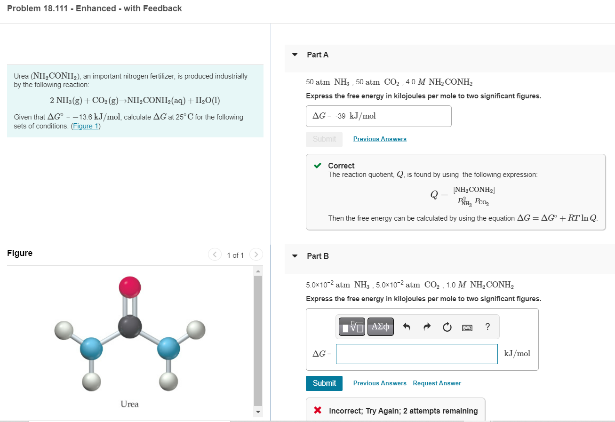Open the Figure 1 link

[86, 126]
